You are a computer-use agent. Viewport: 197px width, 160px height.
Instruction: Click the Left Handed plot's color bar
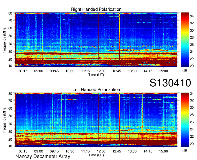point(185,120)
